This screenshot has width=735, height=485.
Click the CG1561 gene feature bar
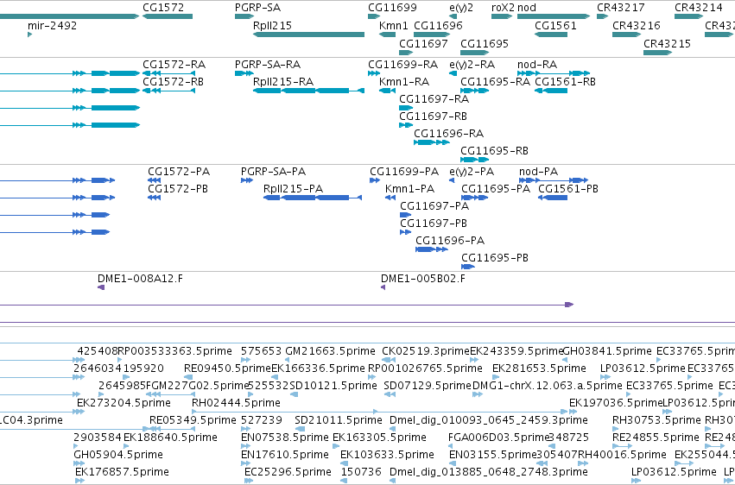[551, 35]
